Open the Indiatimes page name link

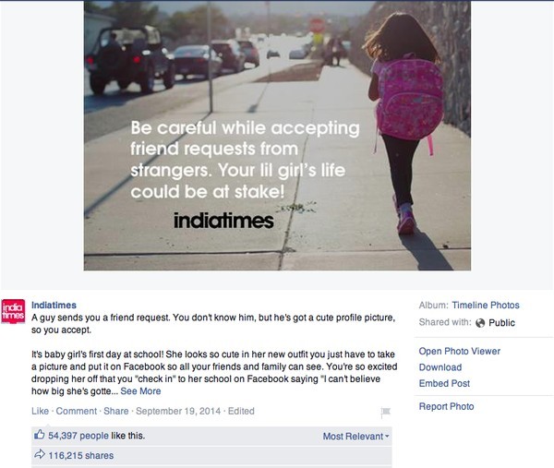54,305
